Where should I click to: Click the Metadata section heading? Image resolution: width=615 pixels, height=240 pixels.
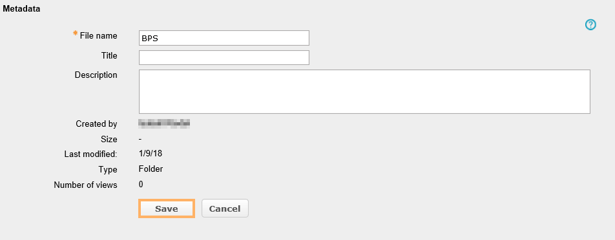21,9
